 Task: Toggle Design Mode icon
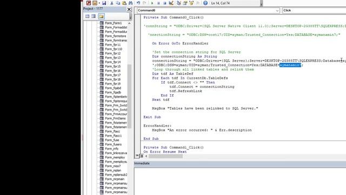[171, 3]
